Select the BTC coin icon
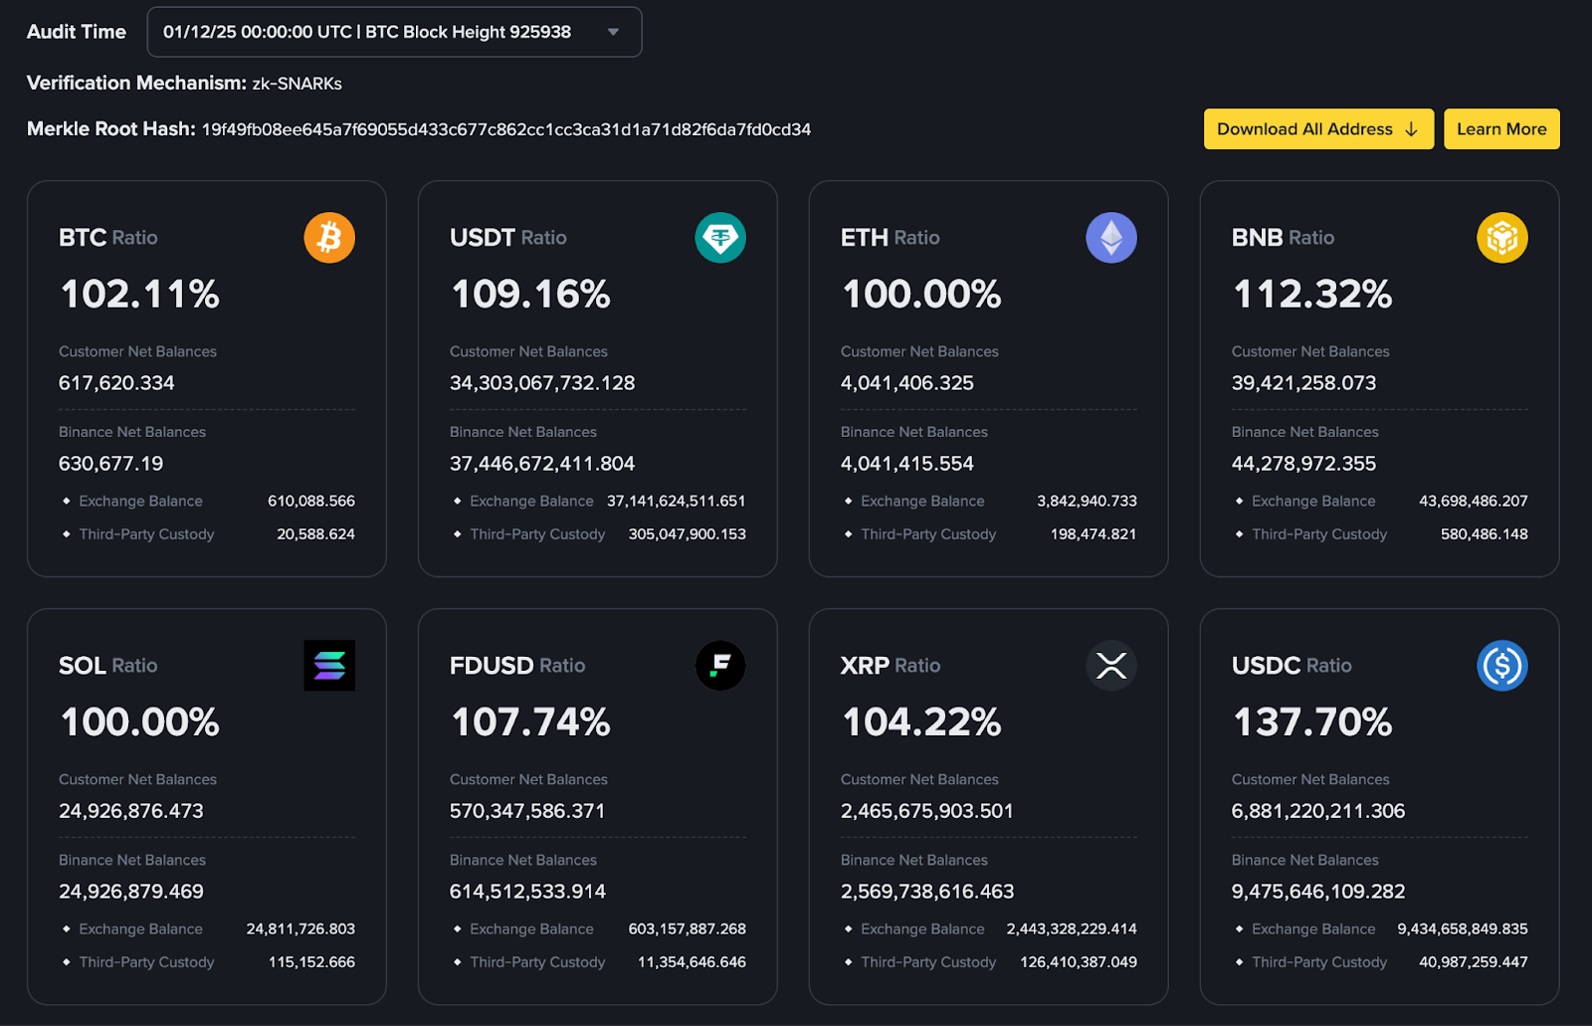The image size is (1592, 1026). coord(329,237)
